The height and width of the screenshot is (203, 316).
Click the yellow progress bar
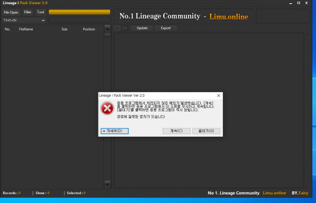pos(80,12)
